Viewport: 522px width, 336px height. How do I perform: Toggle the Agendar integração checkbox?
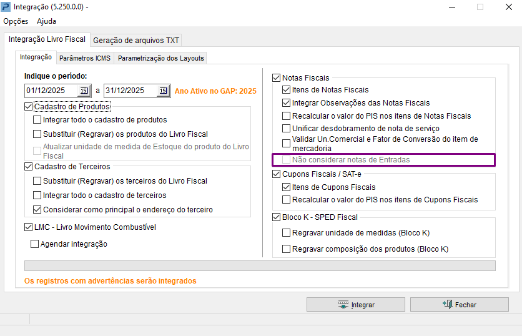point(34,244)
